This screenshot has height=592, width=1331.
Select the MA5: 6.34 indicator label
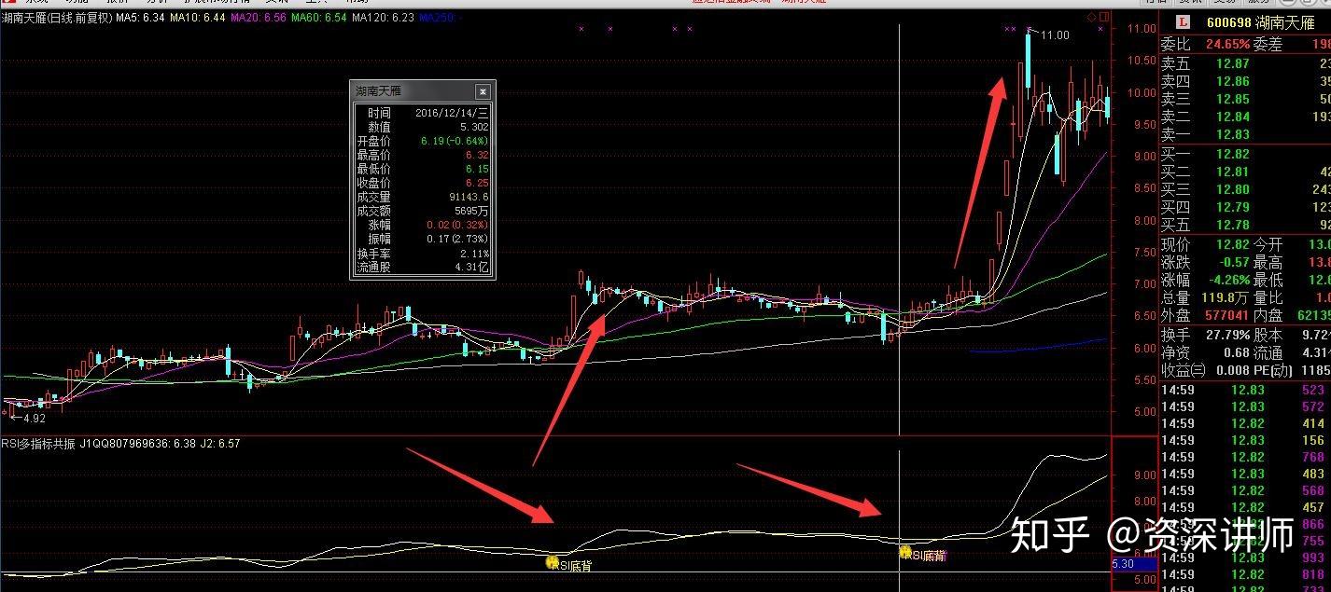(141, 18)
